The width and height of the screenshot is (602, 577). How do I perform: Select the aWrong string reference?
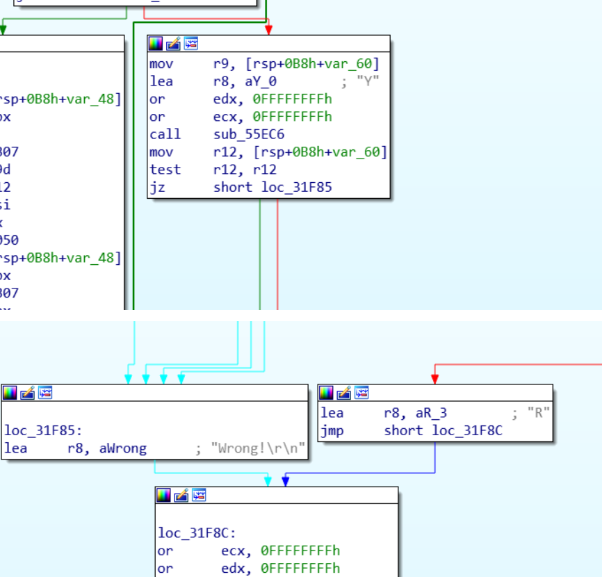tap(123, 448)
